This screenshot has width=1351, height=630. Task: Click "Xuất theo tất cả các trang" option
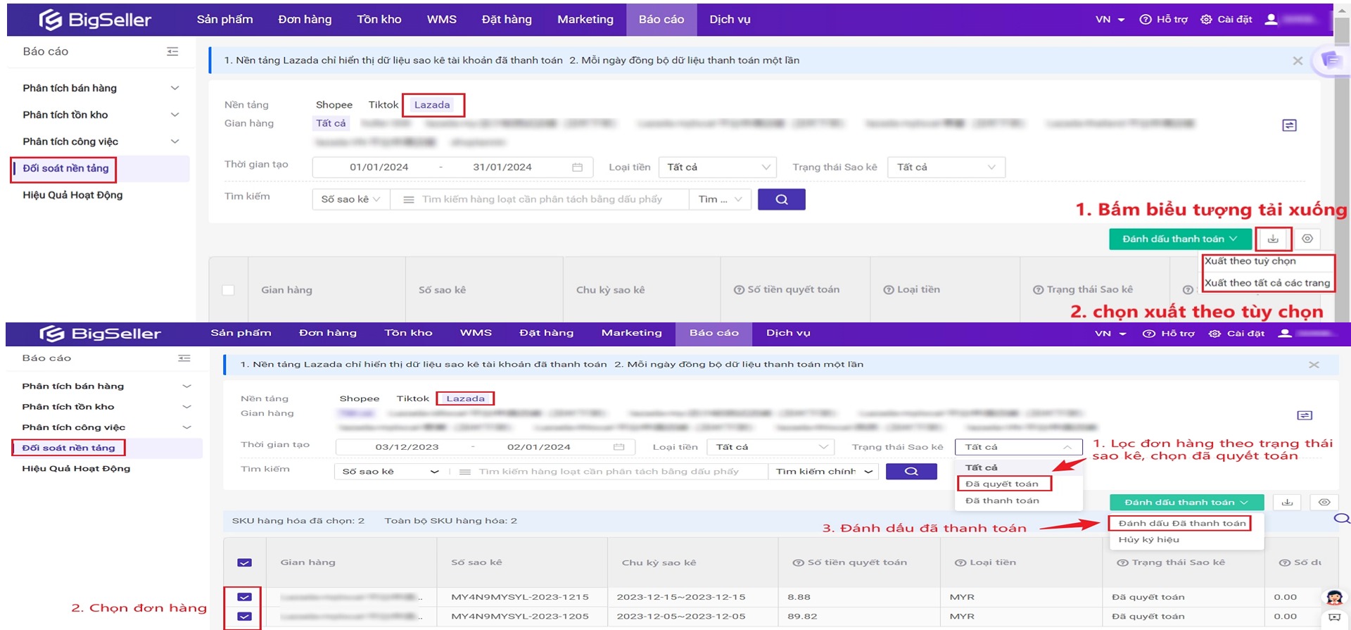tap(1267, 283)
